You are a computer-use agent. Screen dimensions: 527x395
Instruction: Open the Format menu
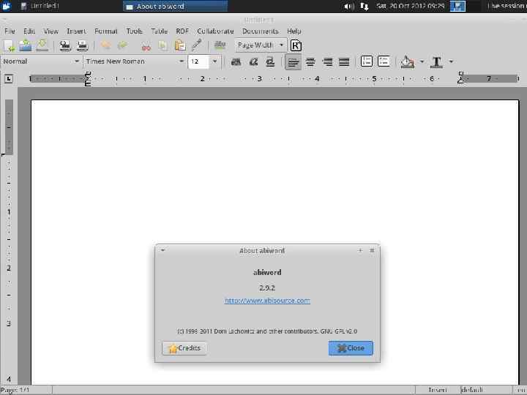tap(106, 31)
